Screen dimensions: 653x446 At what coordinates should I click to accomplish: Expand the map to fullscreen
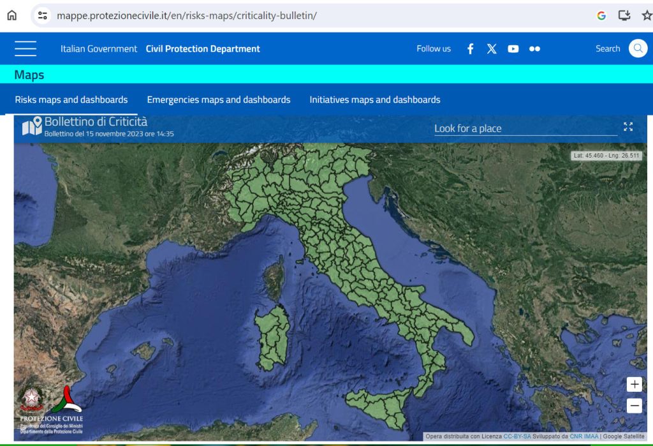tap(628, 127)
